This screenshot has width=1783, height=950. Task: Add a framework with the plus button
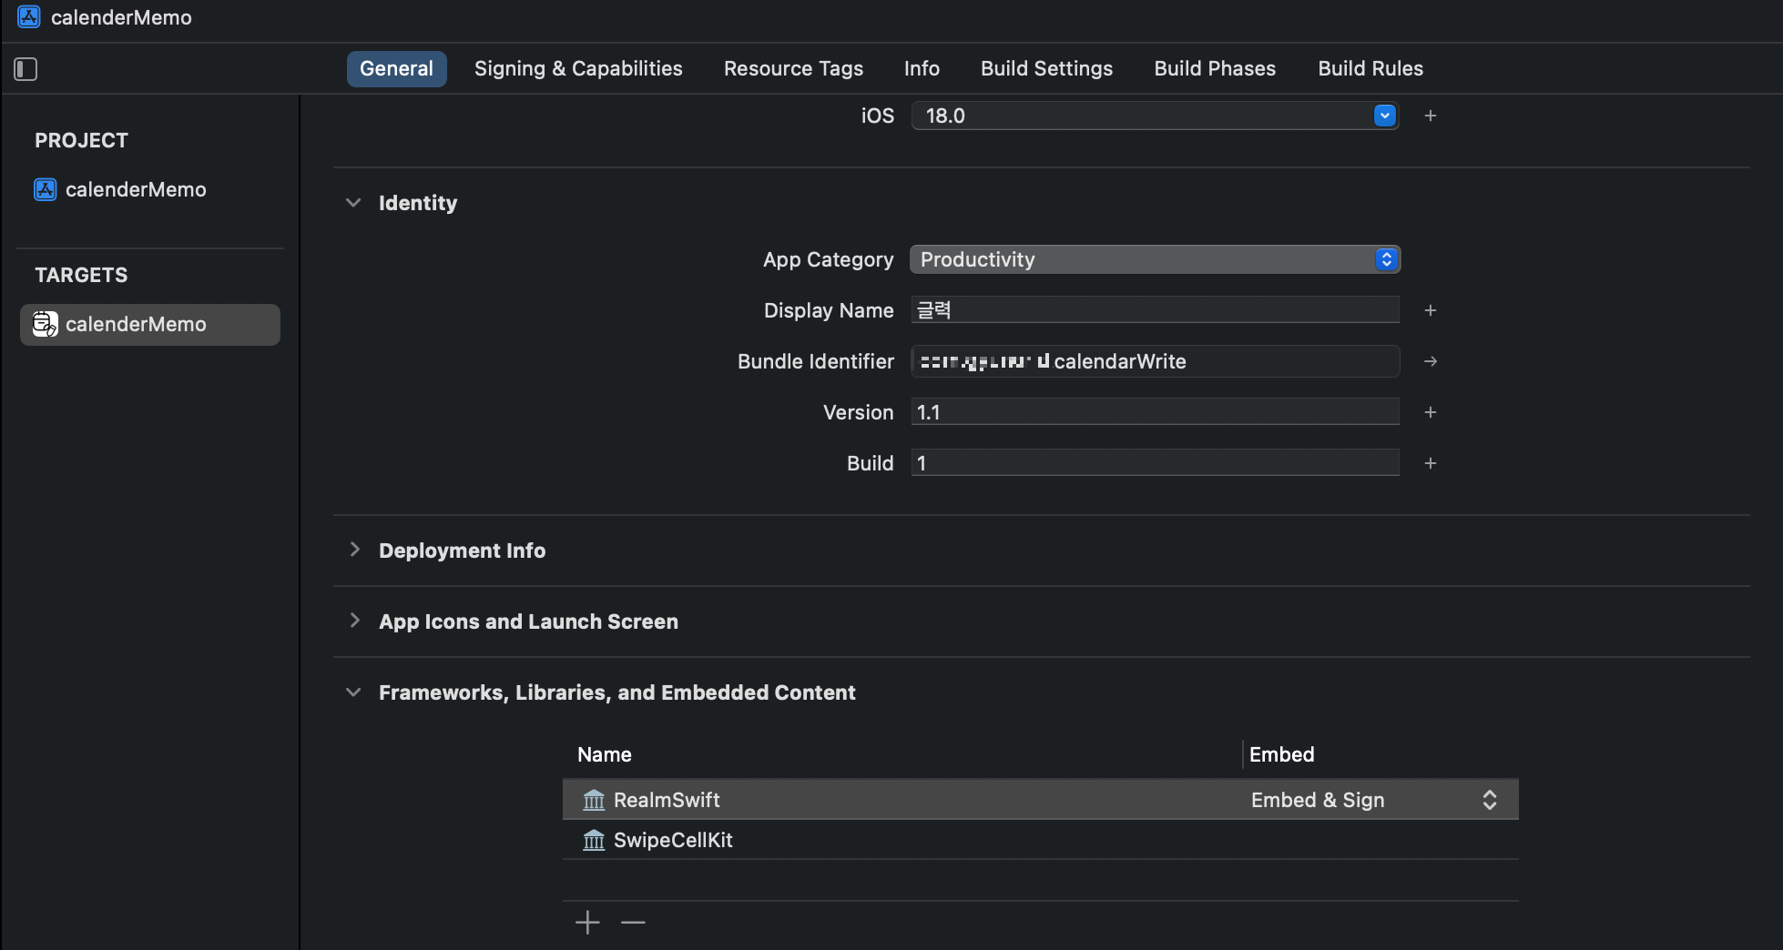click(587, 923)
